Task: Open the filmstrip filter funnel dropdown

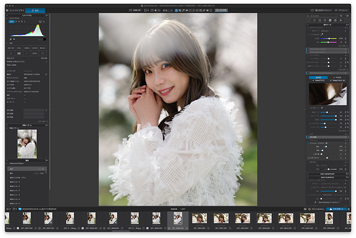Action: (14, 209)
